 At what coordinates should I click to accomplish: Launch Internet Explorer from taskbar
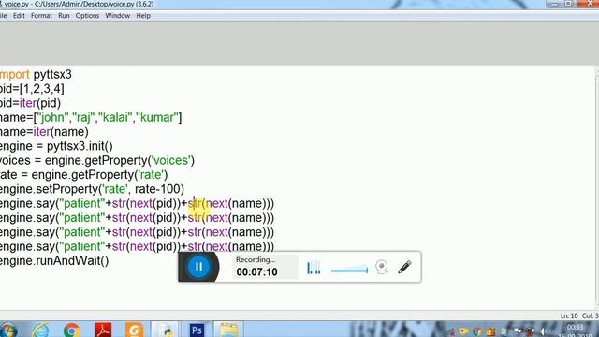click(x=40, y=330)
